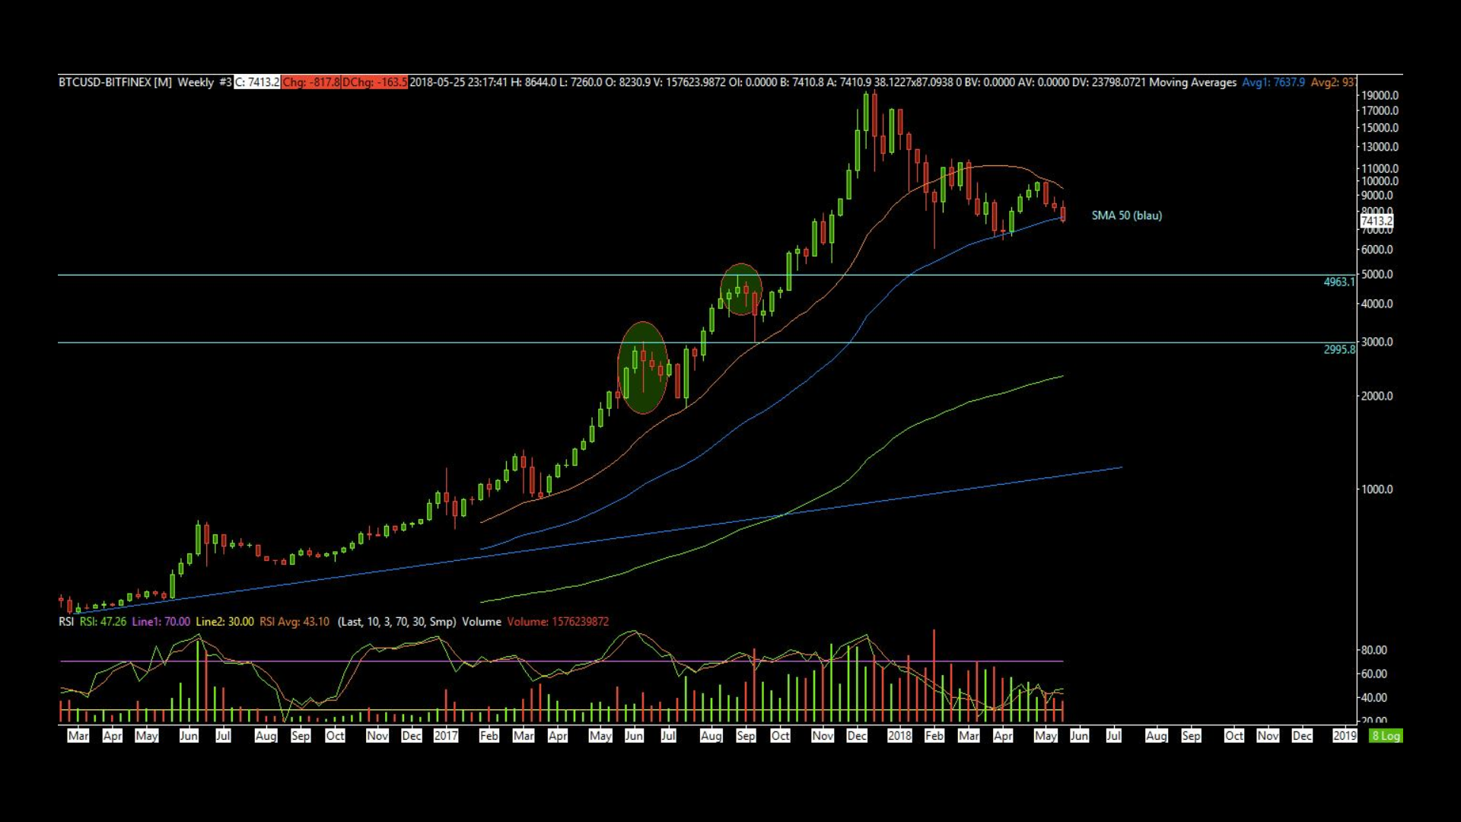The width and height of the screenshot is (1461, 822).
Task: Click the white 'C: 7413.2' close price box
Action: 256,82
